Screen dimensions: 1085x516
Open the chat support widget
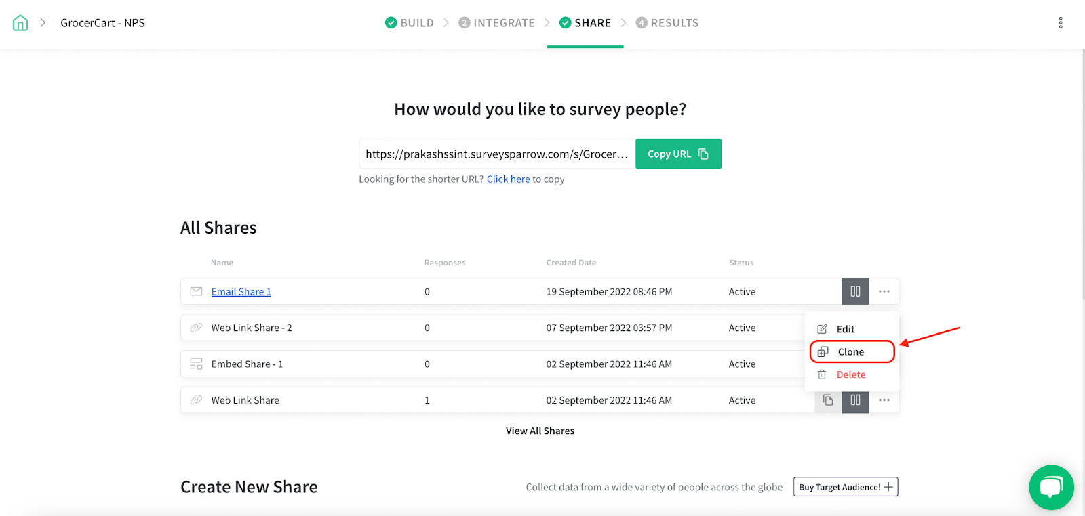click(x=1051, y=487)
